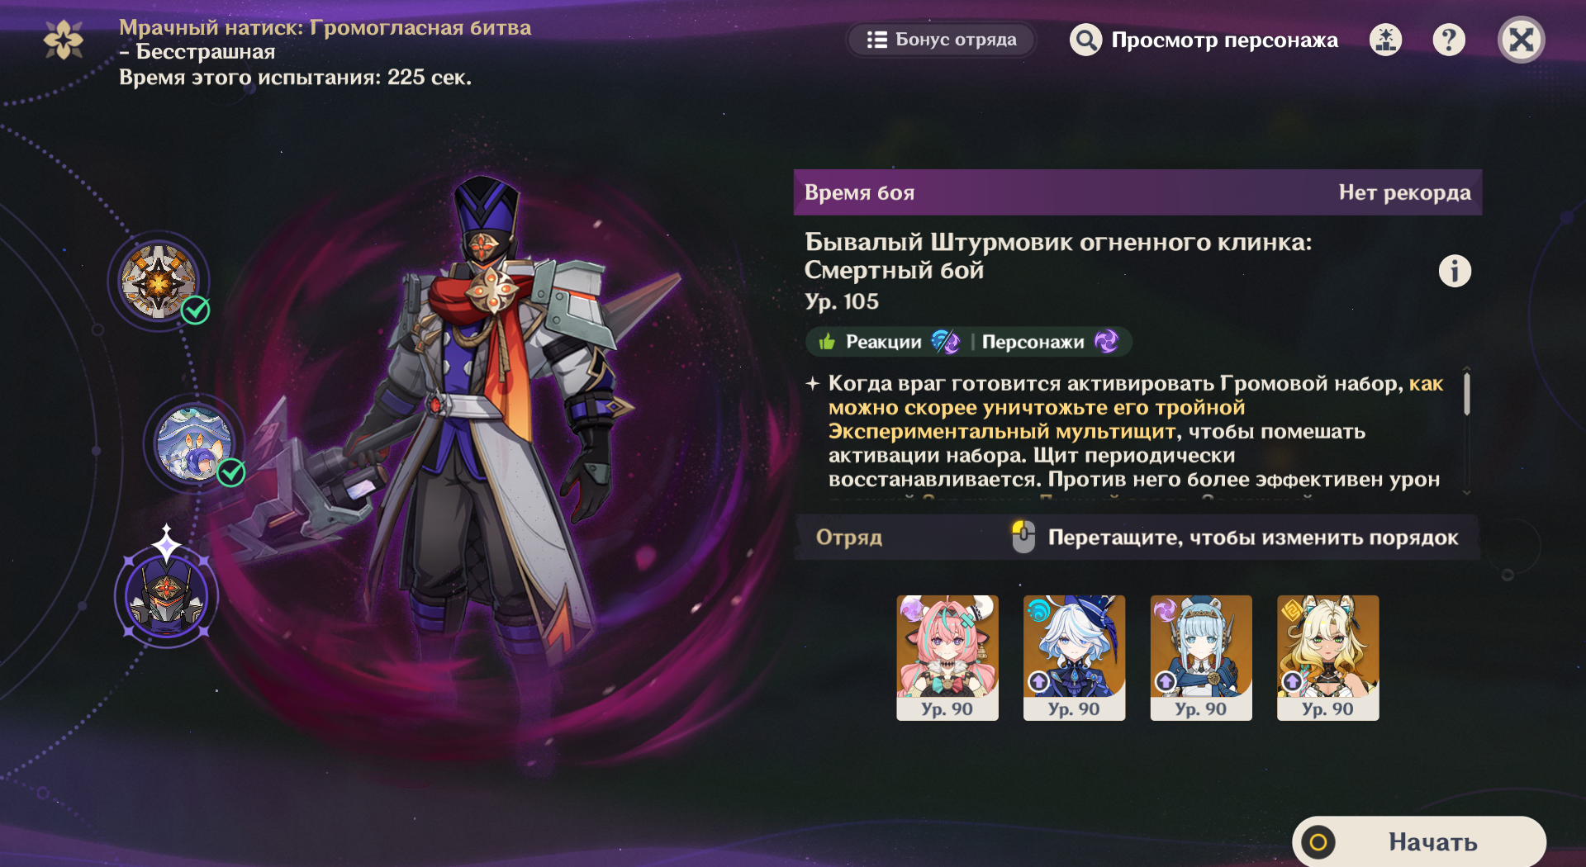Open the character silhouette icon beside help
1586x867 pixels.
point(1385,40)
